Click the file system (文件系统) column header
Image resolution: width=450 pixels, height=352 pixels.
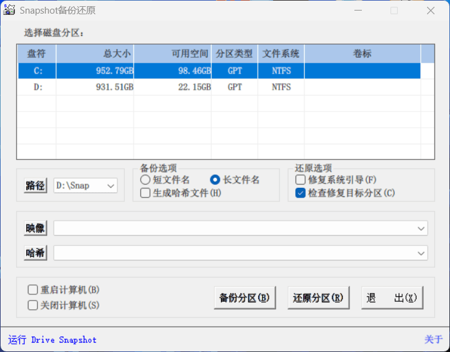pos(281,53)
